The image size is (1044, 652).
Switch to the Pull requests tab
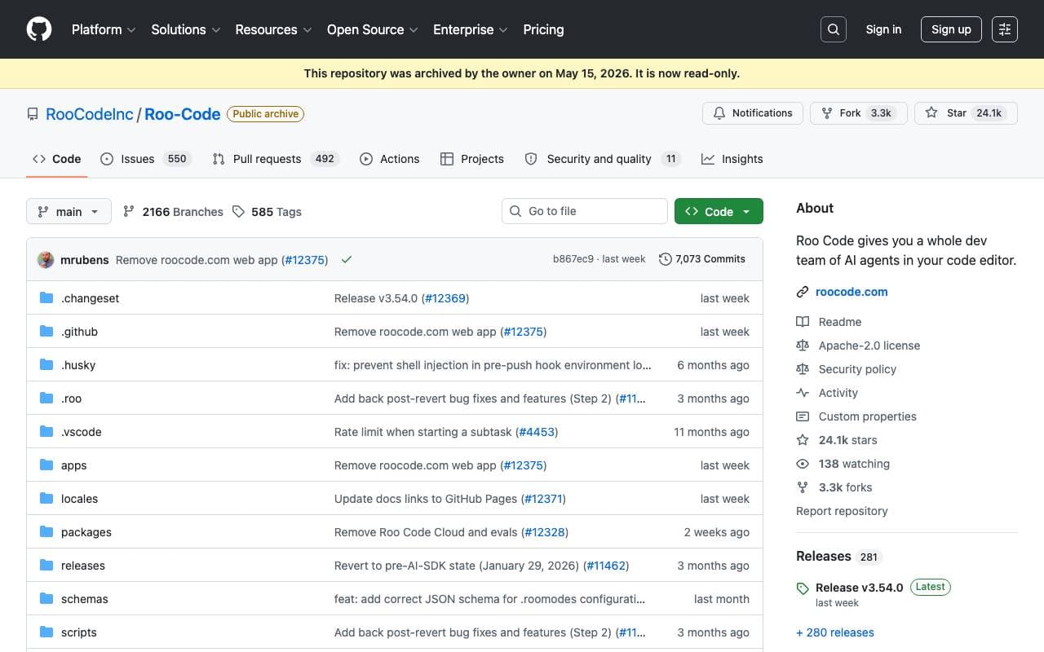(x=275, y=159)
